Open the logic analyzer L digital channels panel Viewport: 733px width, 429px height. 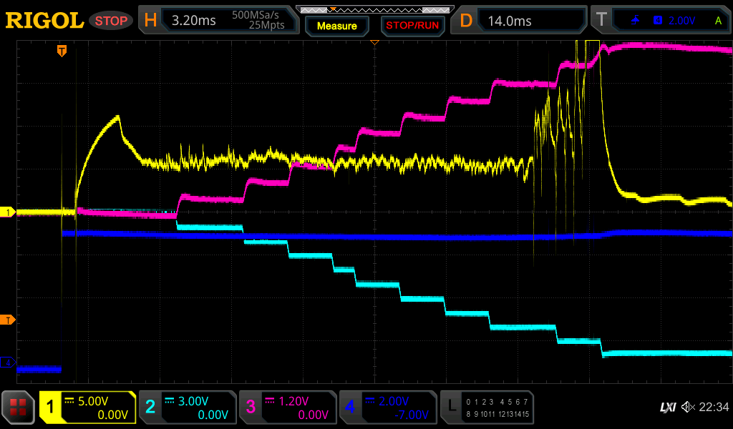point(487,408)
